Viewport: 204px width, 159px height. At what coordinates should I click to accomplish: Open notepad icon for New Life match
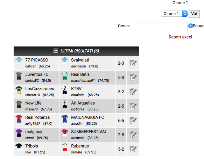[x=133, y=106]
